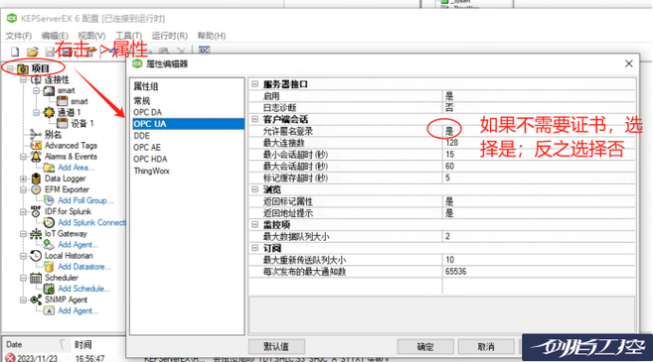The width and height of the screenshot is (653, 362).
Task: Click the SNMP Agent icon
Action: 36,300
